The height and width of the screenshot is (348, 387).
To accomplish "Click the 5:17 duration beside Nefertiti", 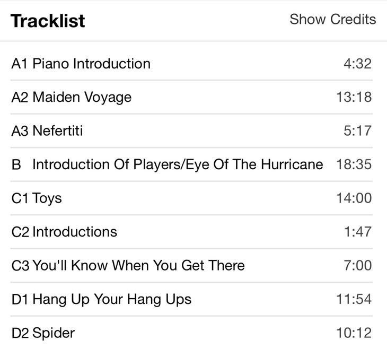I will coord(357,131).
